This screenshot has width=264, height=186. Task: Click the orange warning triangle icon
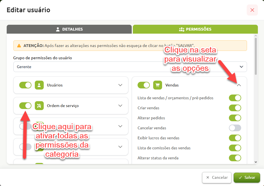(x=19, y=46)
